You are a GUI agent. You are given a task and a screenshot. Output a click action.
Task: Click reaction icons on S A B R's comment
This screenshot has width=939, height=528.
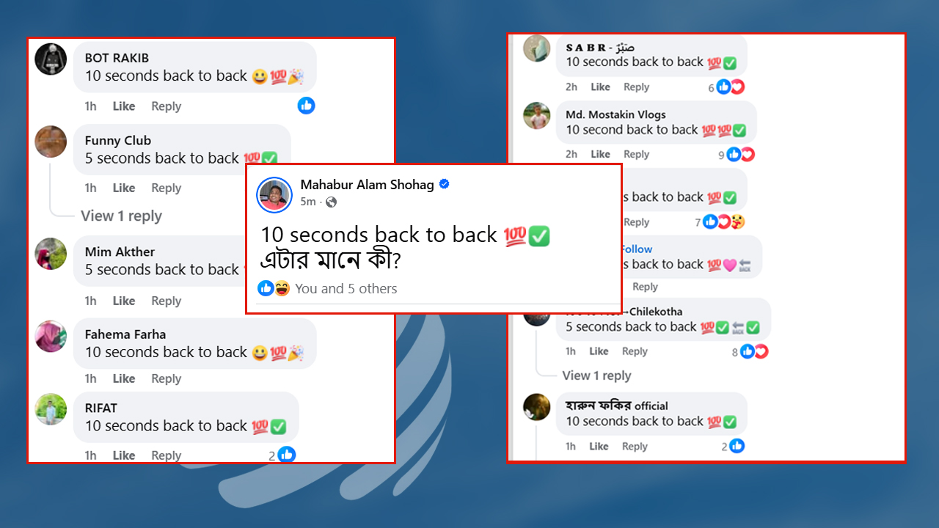point(730,87)
